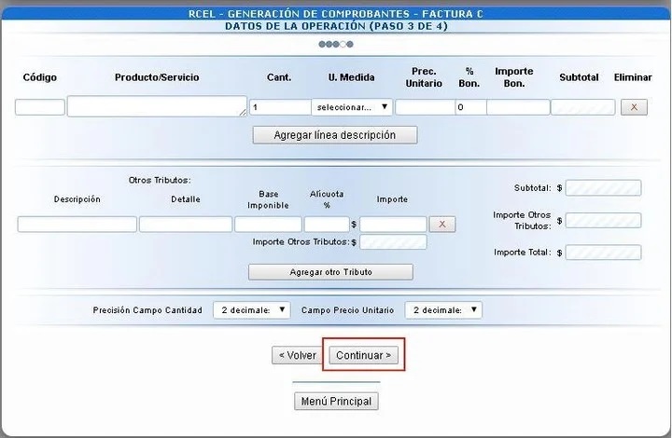Click the DATOS DE LA OPERACIÓN heading
The height and width of the screenshot is (438, 672).
pos(336,26)
